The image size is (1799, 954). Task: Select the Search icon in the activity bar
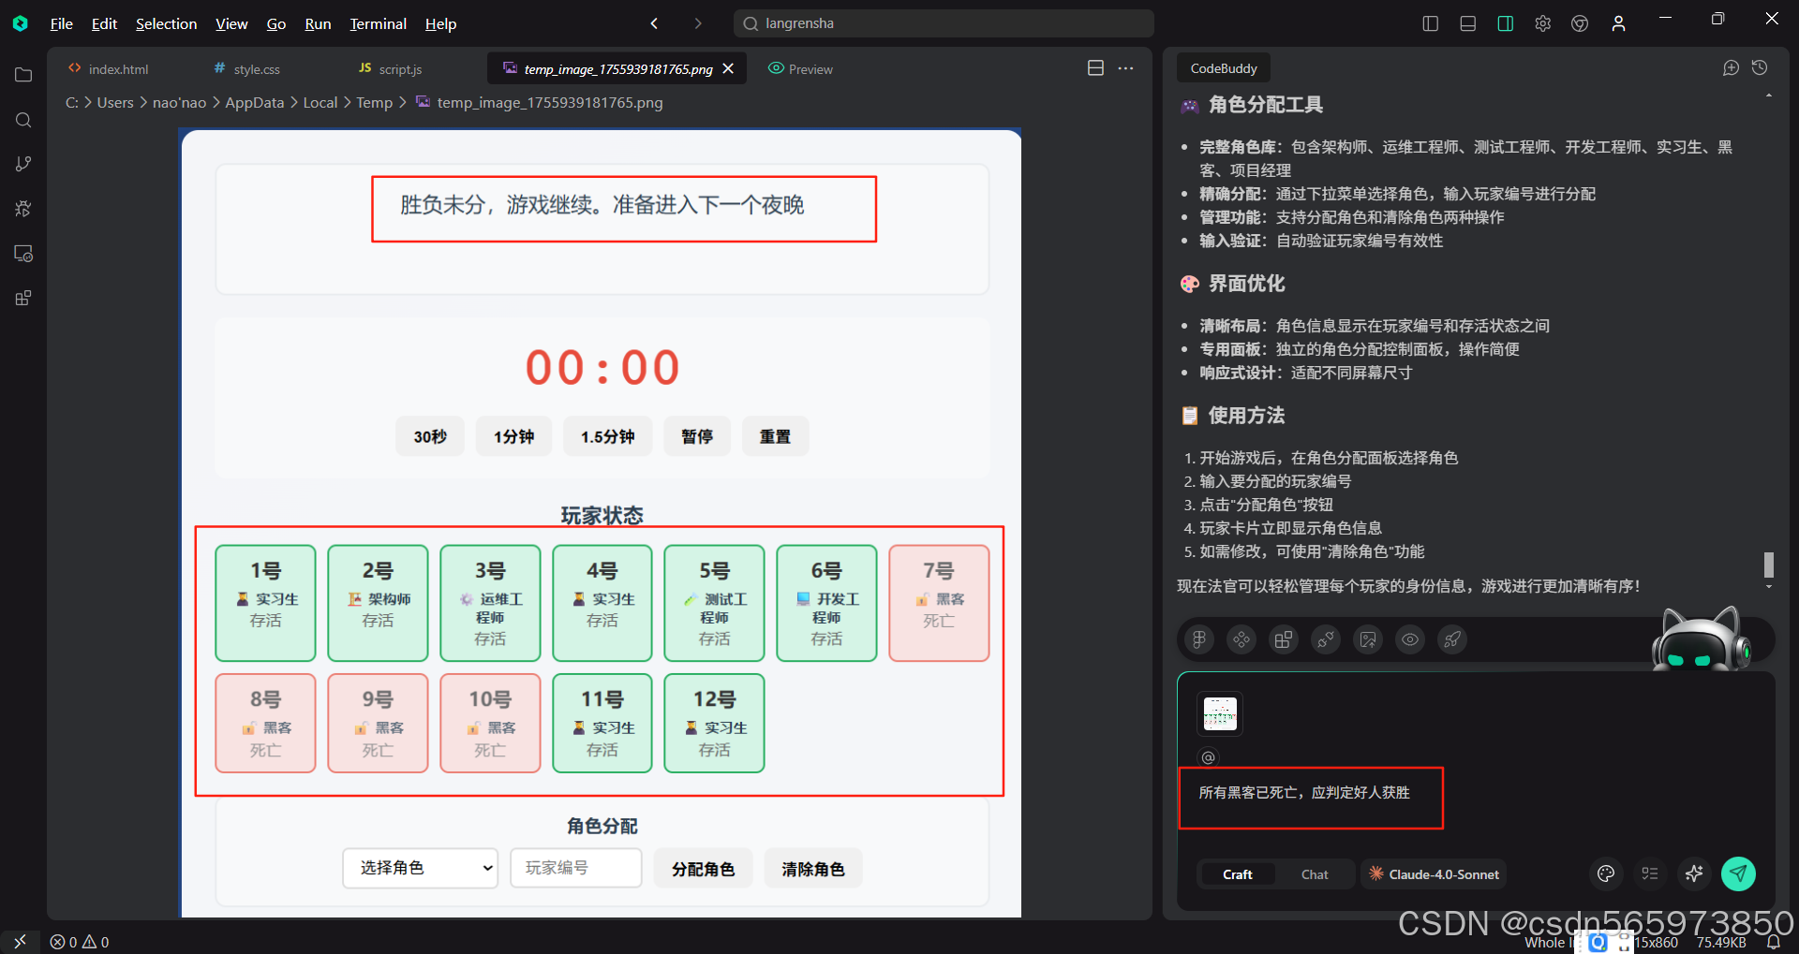point(22,120)
